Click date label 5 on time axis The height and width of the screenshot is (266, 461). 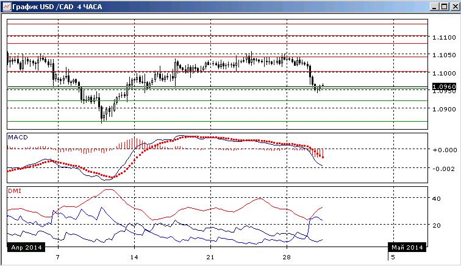pos(393,257)
